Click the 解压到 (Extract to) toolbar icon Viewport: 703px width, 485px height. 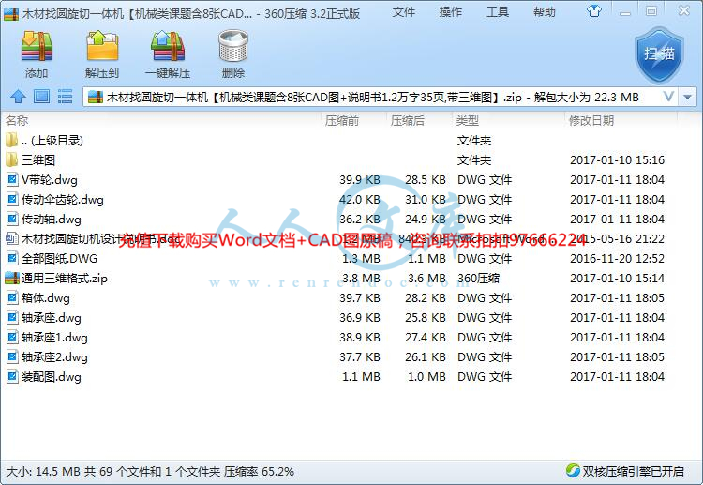pos(102,46)
